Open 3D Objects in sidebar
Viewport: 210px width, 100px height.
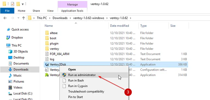click(x=21, y=51)
